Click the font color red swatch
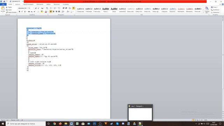 46,12
